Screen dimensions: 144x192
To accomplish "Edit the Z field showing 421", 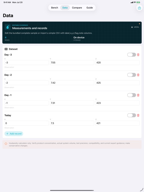I will click(x=117, y=123).
